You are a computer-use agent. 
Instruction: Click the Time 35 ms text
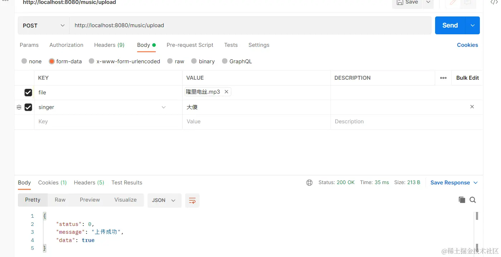click(x=375, y=183)
